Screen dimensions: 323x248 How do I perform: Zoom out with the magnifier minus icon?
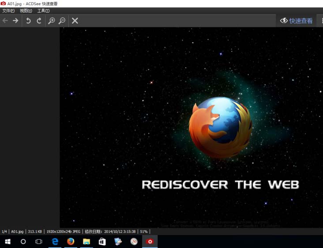[62, 21]
